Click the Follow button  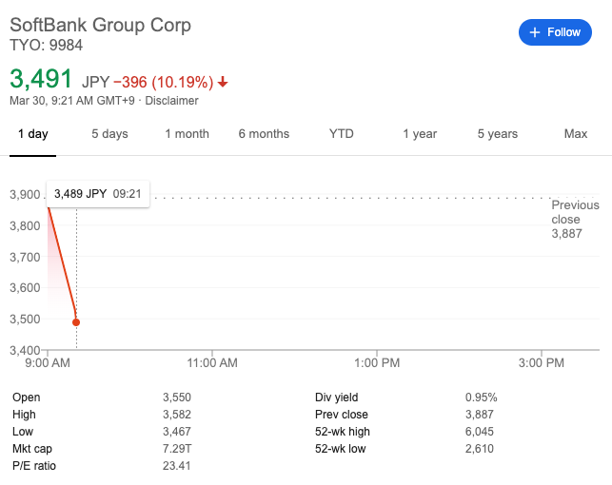point(556,32)
